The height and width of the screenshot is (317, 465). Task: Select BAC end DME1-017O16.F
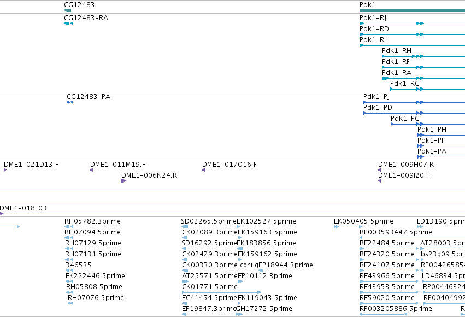(x=203, y=170)
